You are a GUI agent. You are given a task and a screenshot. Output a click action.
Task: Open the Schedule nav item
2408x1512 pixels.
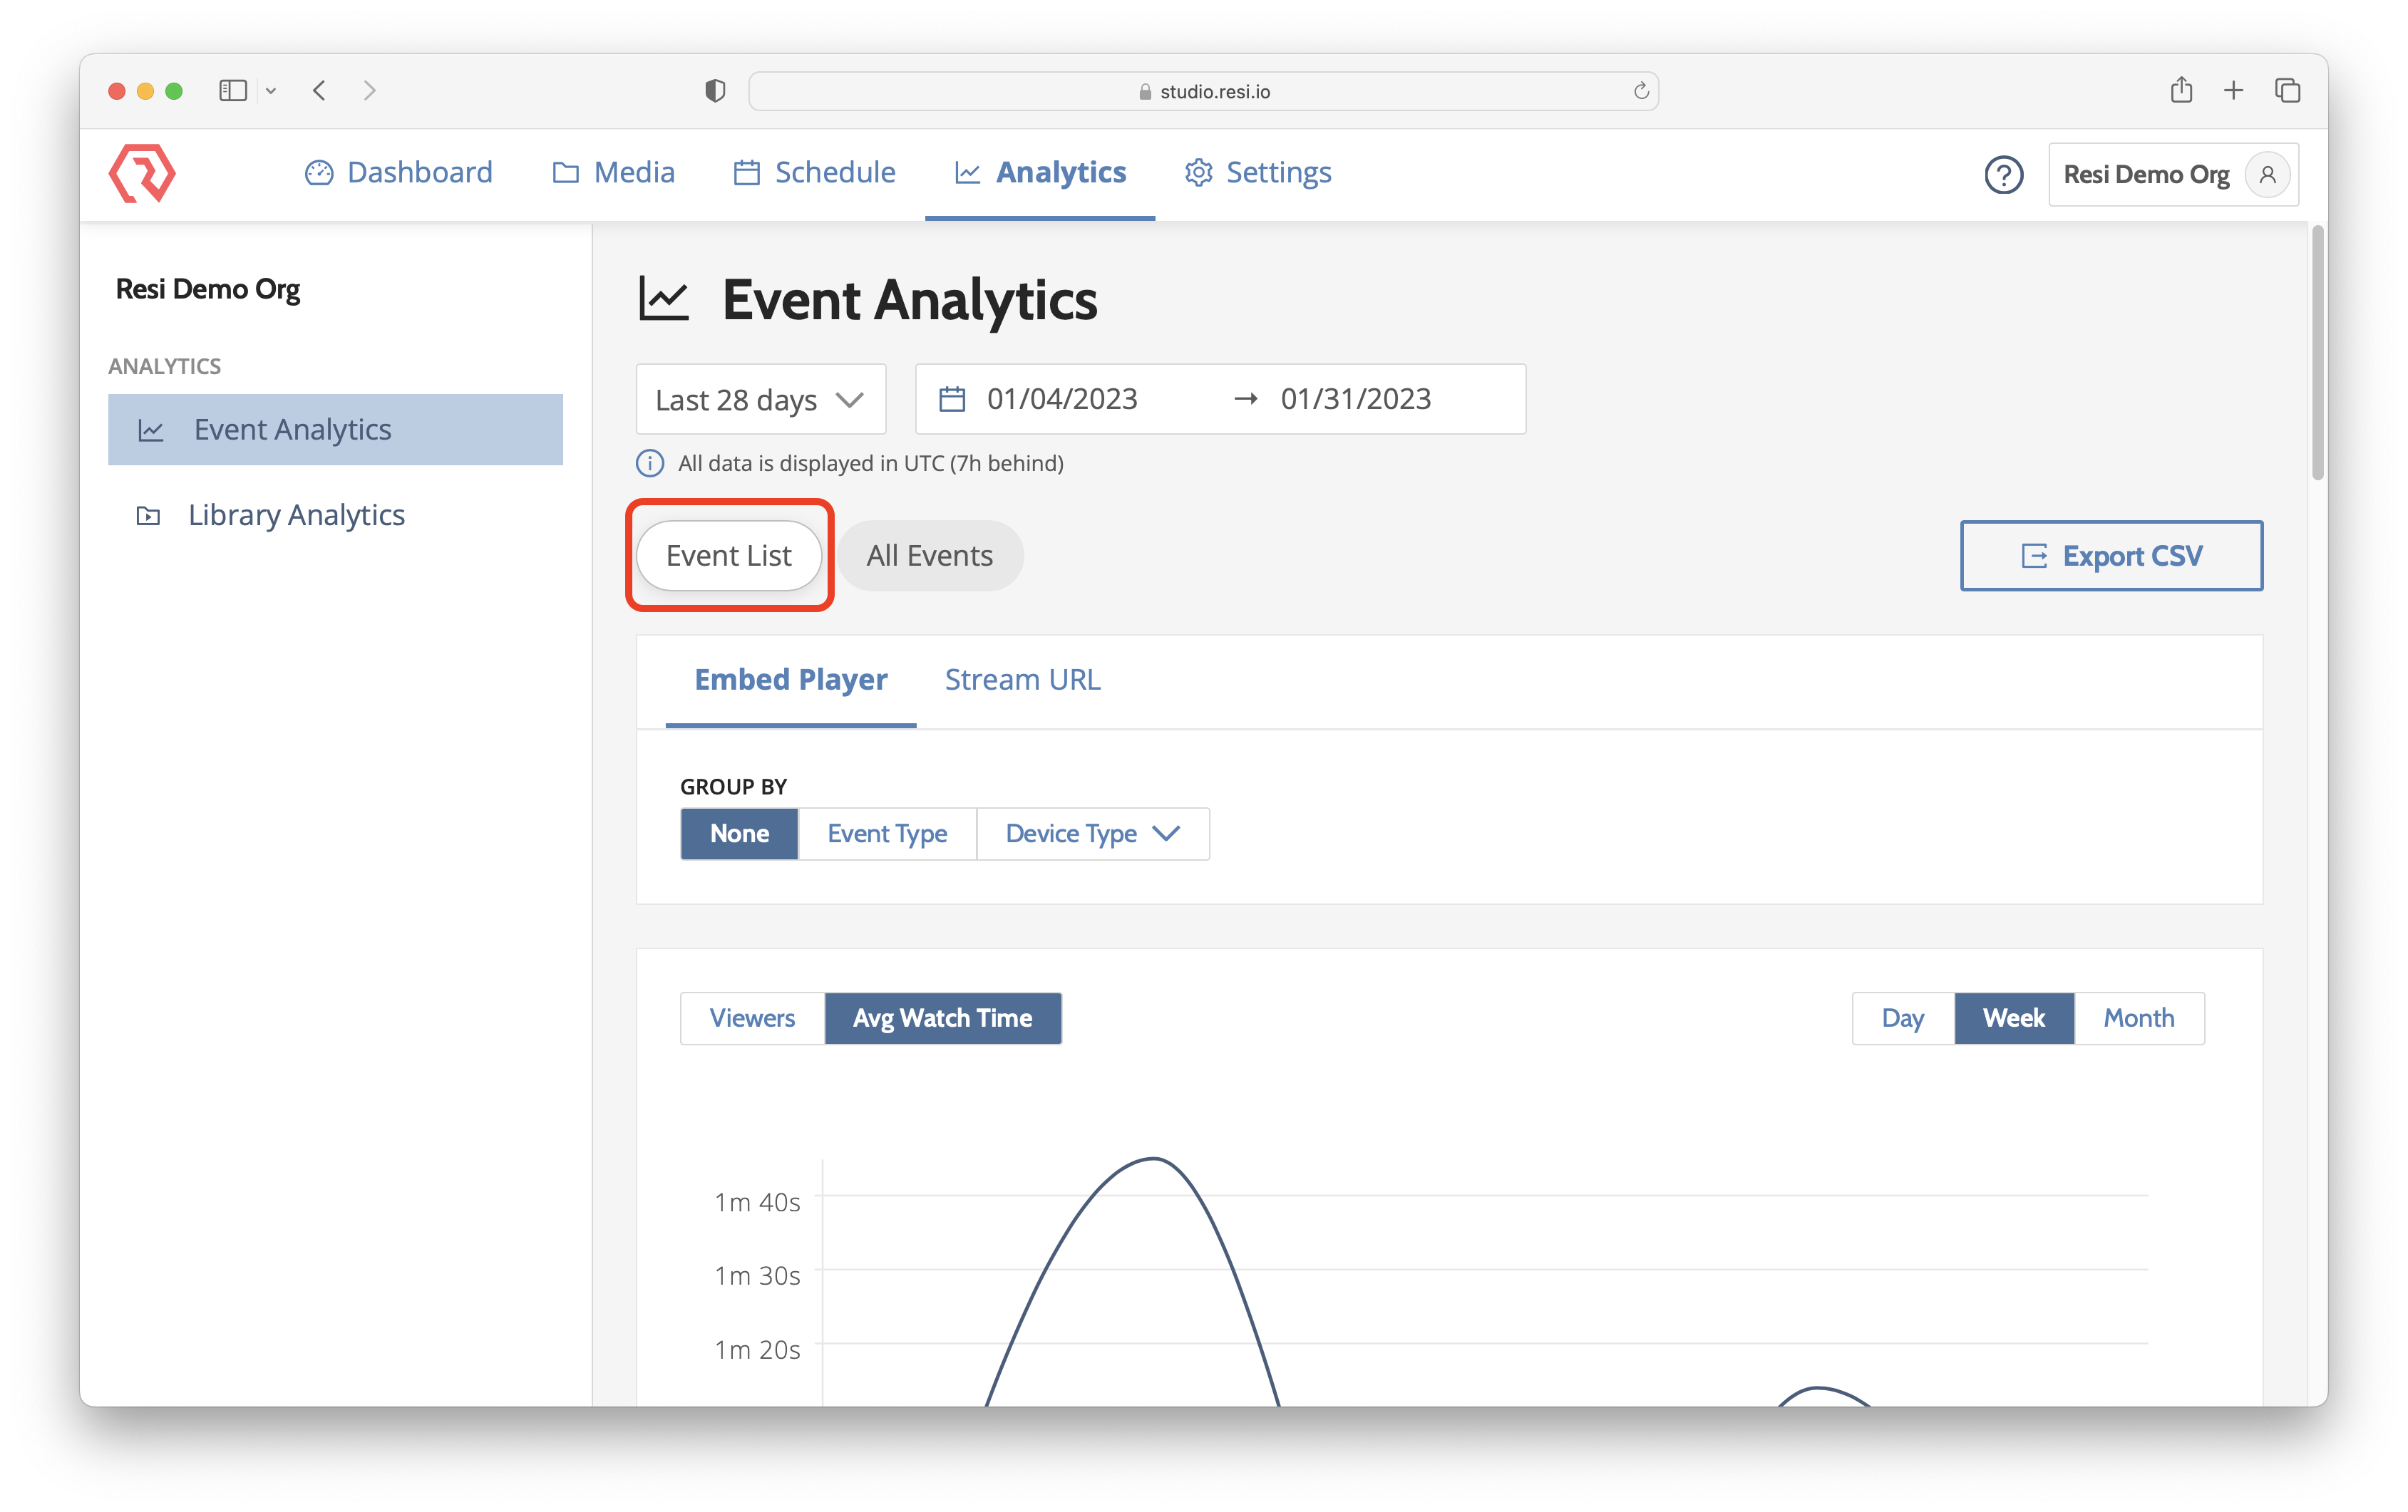814,173
